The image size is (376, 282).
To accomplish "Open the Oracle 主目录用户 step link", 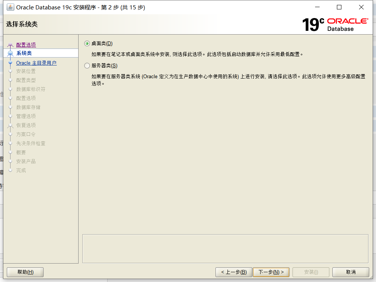I will (36, 63).
